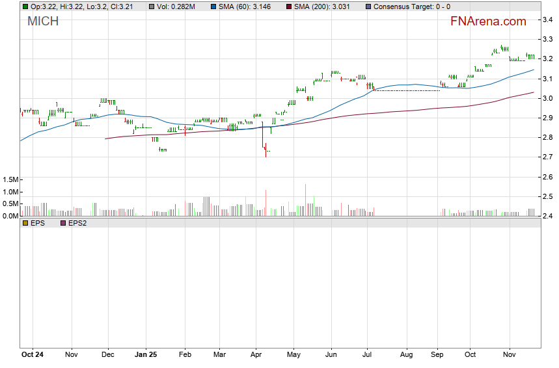Image resolution: width=559 pixels, height=368 pixels.
Task: Select the Oct 24 label on time axis
Action: (33, 355)
